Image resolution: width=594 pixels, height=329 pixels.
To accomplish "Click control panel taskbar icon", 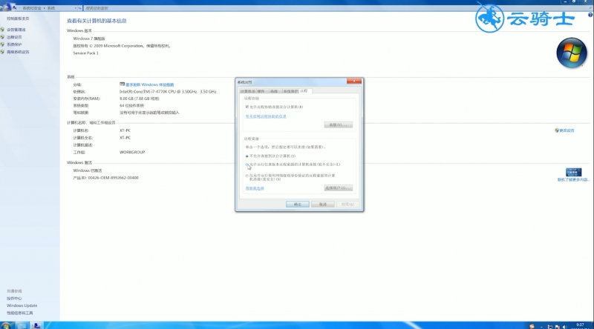I will coord(36,325).
